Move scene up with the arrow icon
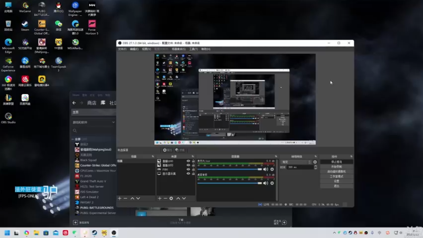 click(x=132, y=198)
